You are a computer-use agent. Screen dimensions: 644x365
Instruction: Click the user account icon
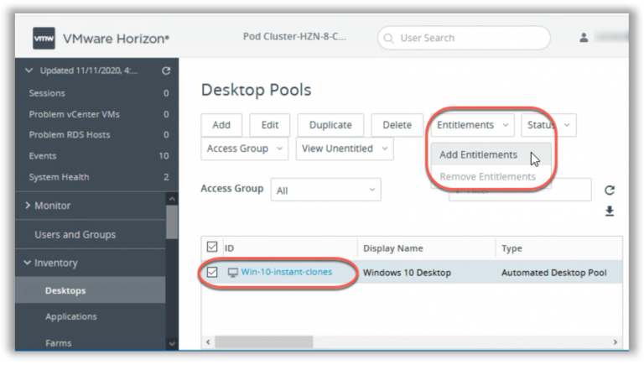(584, 38)
